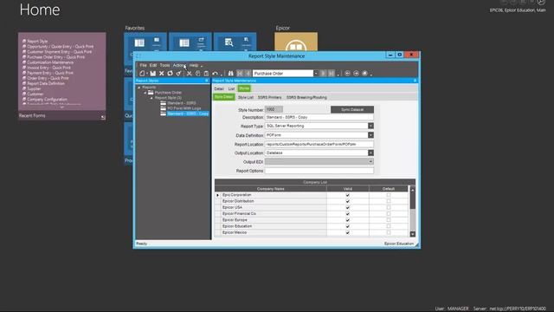554x312 pixels.
Task: Toggle Valid checkbox for Epicor Europe
Action: coord(348,220)
